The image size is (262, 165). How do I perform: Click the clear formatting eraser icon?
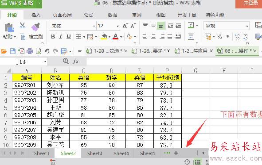129,37
